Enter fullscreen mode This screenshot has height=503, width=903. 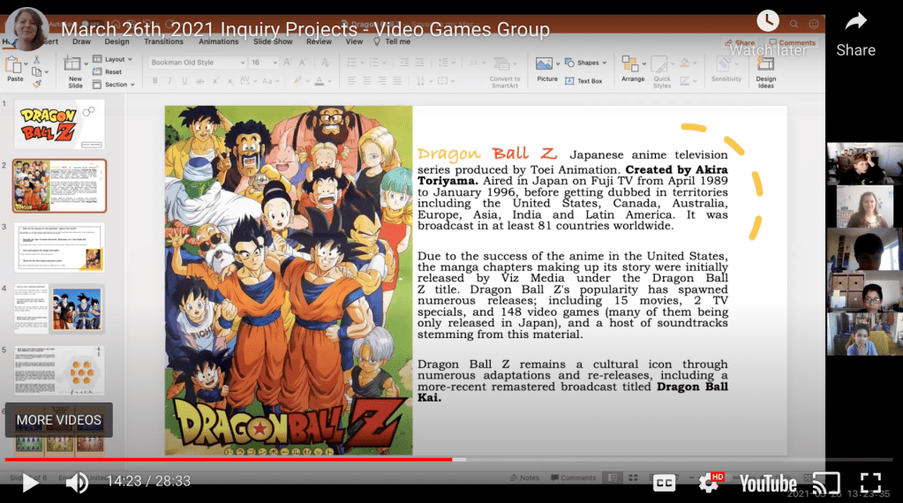(x=870, y=483)
